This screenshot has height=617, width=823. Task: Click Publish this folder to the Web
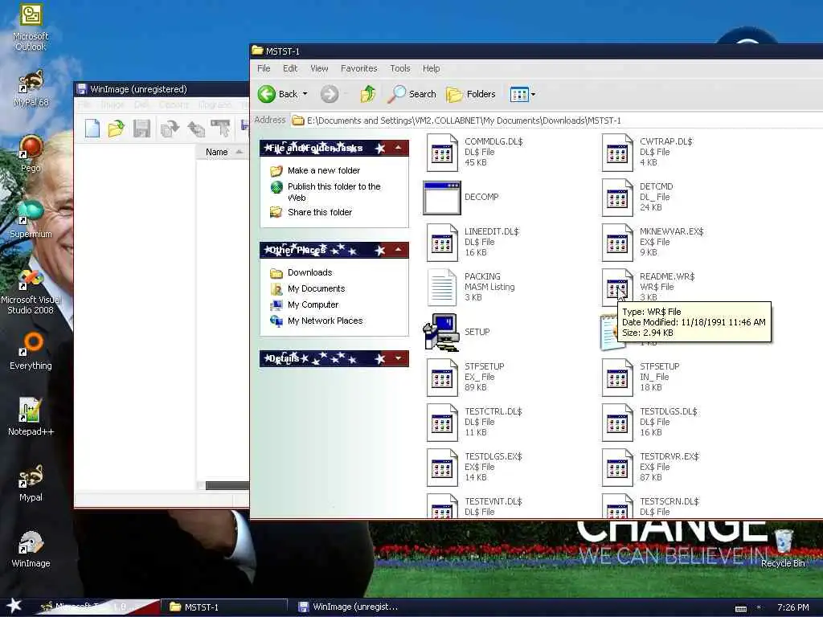[x=334, y=192]
